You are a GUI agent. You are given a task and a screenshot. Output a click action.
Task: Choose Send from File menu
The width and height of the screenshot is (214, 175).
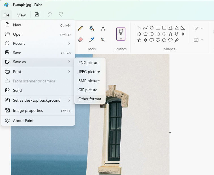point(38,90)
